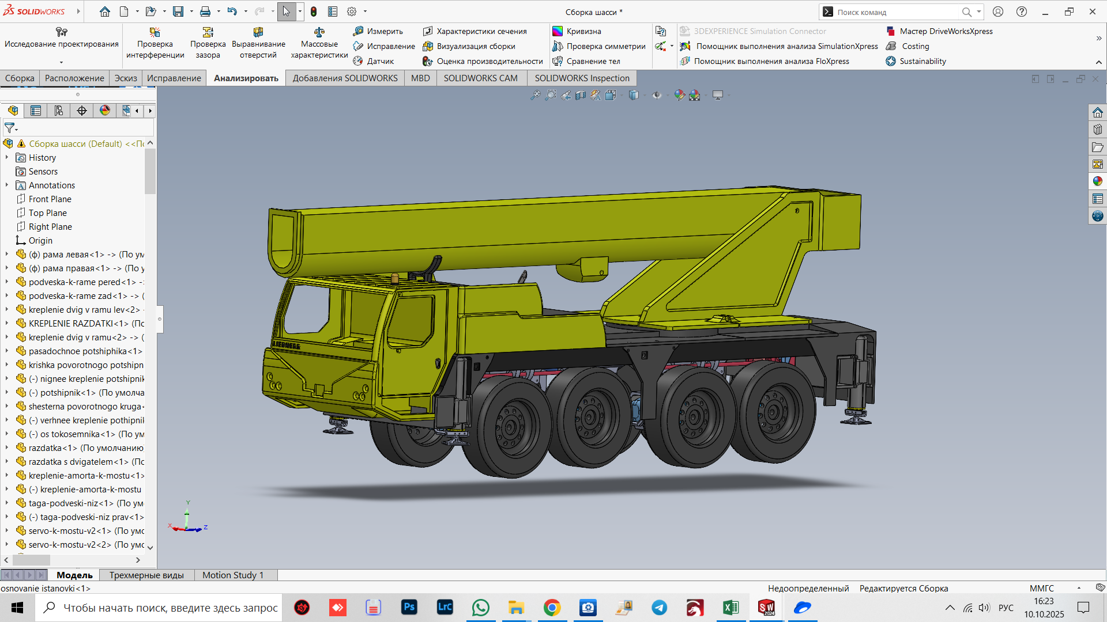Open the ConfigurationManager tab icon
Image resolution: width=1107 pixels, height=622 pixels.
pyautogui.click(x=59, y=111)
